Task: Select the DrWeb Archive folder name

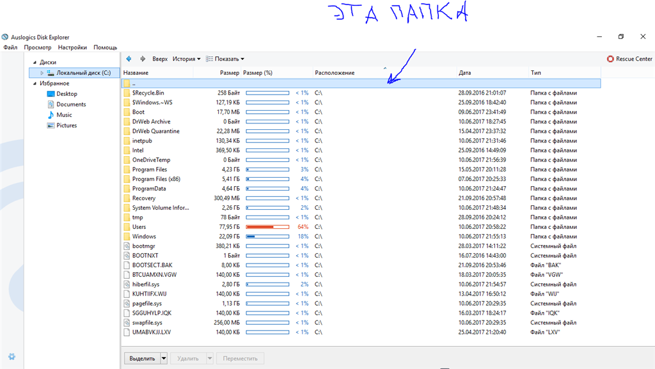Action: [151, 122]
